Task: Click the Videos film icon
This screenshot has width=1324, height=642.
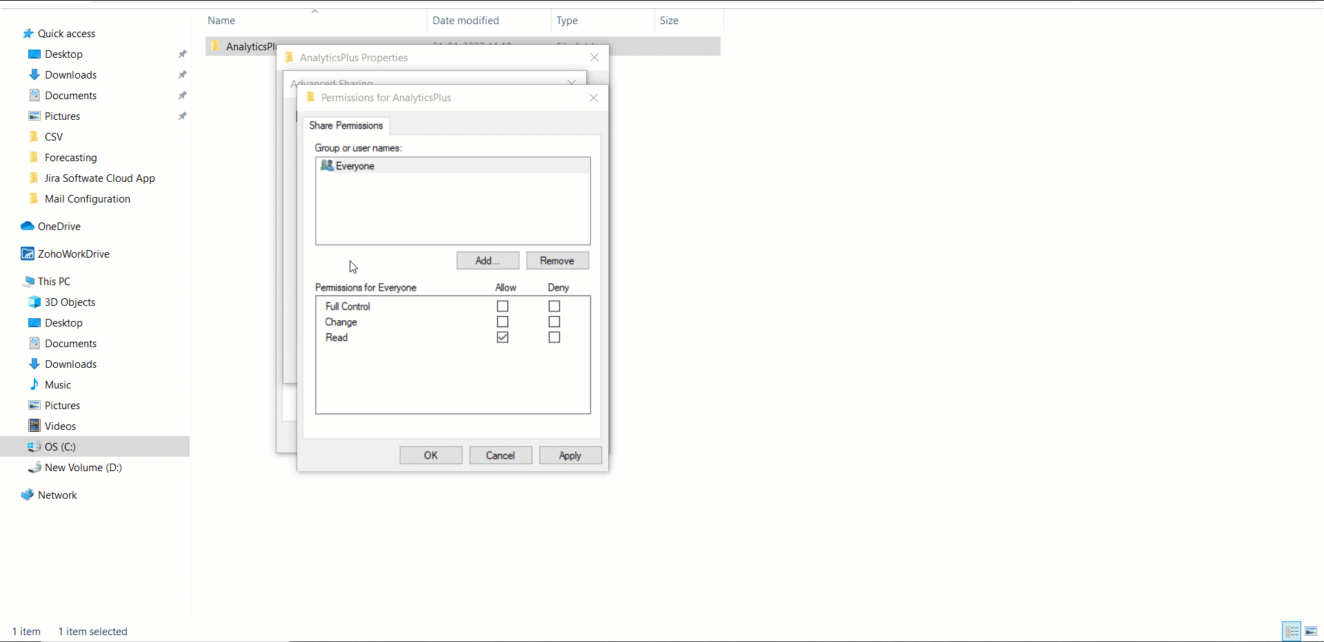Action: point(34,426)
